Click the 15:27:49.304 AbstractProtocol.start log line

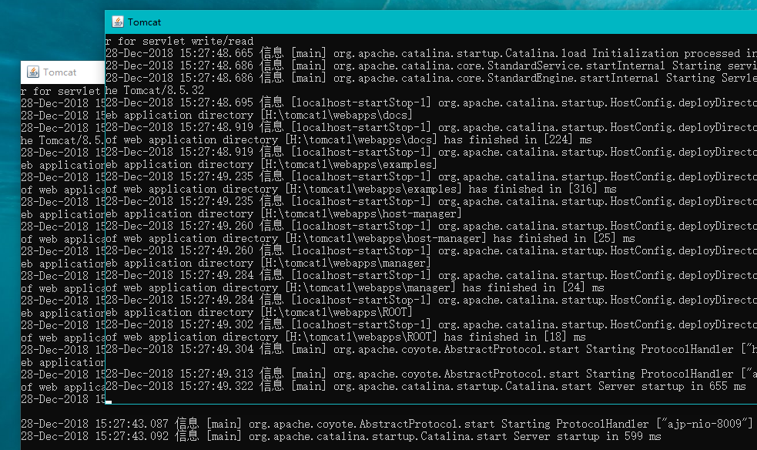431,349
